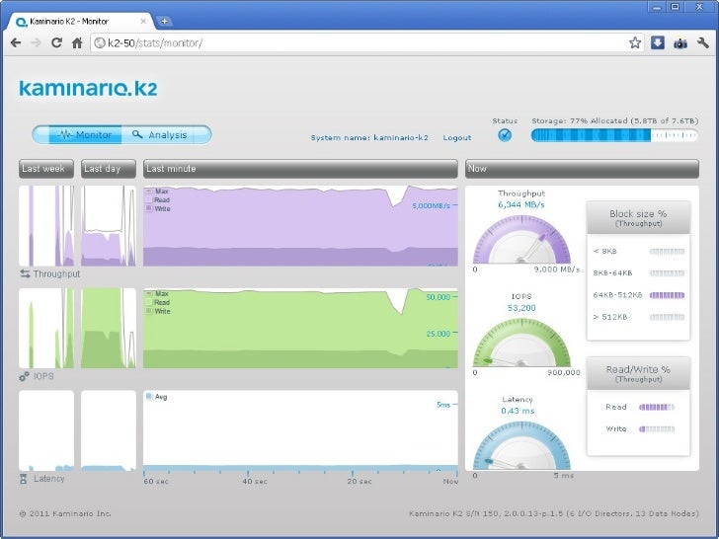Click the Now panel header
This screenshot has width=719, height=539.
[582, 169]
